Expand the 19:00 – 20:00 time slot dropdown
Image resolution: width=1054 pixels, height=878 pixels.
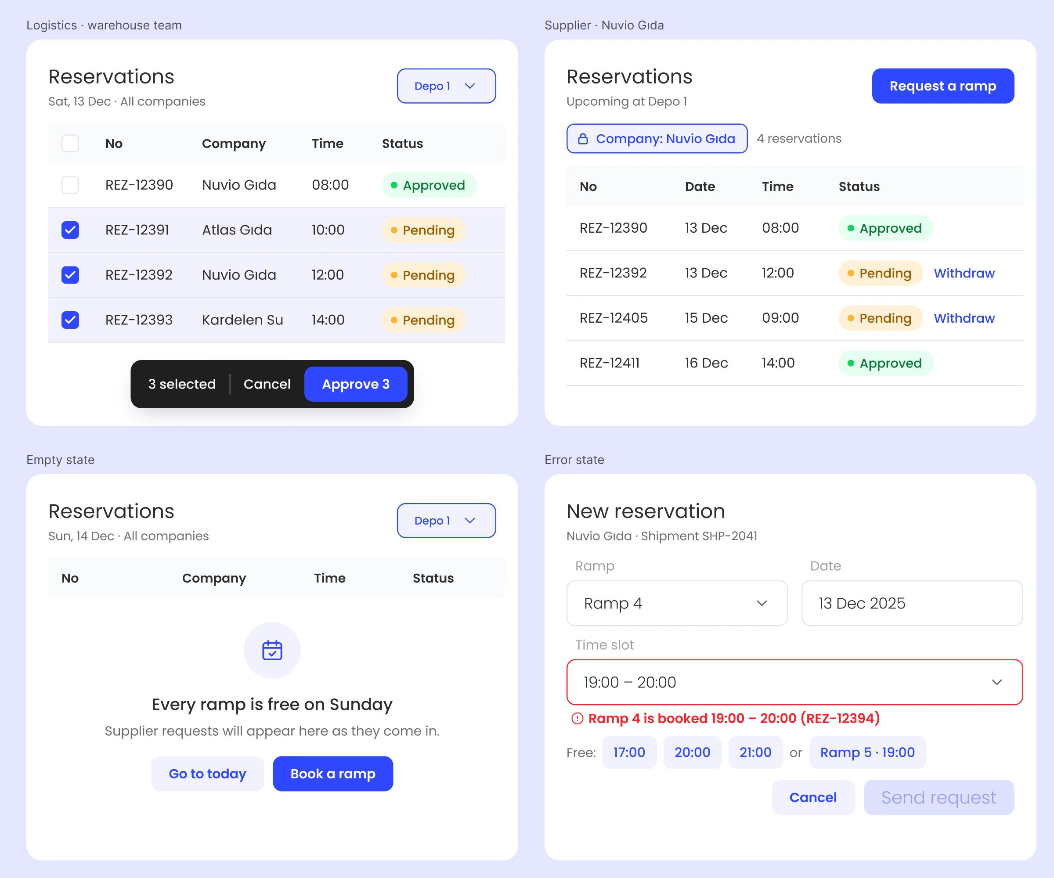click(x=794, y=682)
